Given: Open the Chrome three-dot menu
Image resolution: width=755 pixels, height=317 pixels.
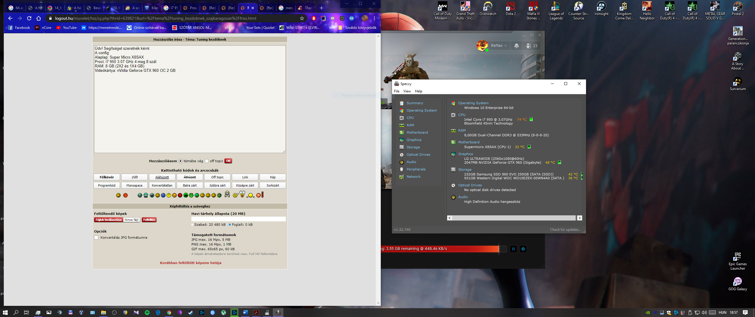Looking at the screenshot, I should (x=374, y=18).
